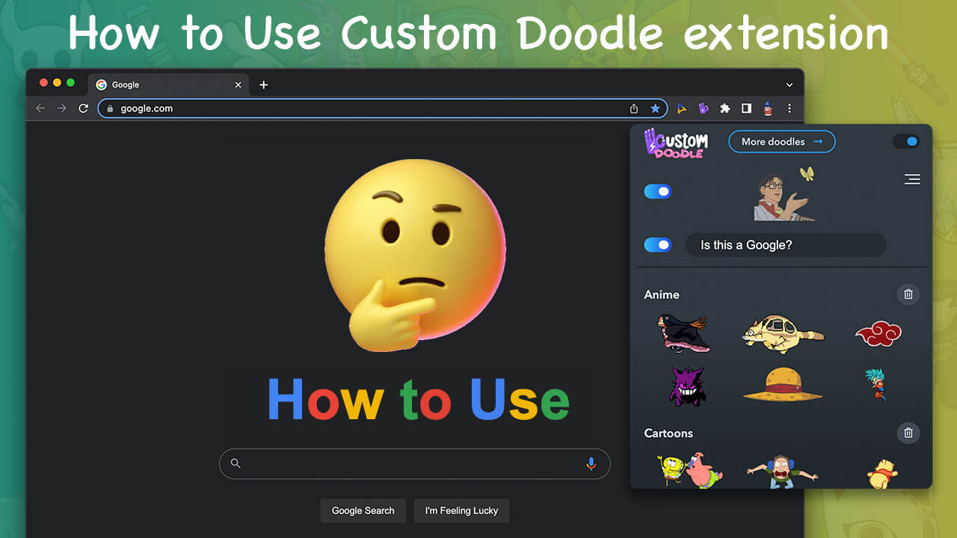Open the browser side panel icon
Image resolution: width=957 pixels, height=538 pixels.
point(746,108)
